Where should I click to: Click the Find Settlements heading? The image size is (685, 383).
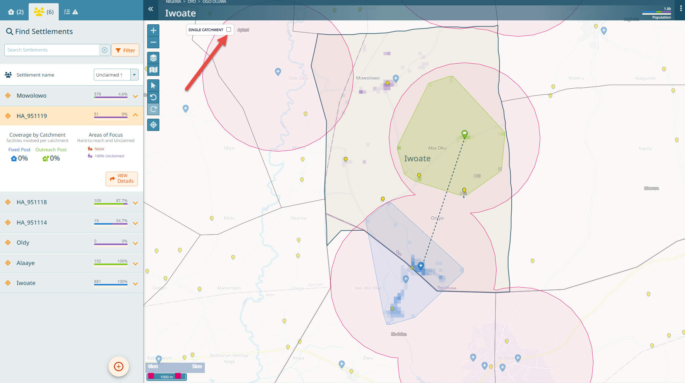[44, 31]
